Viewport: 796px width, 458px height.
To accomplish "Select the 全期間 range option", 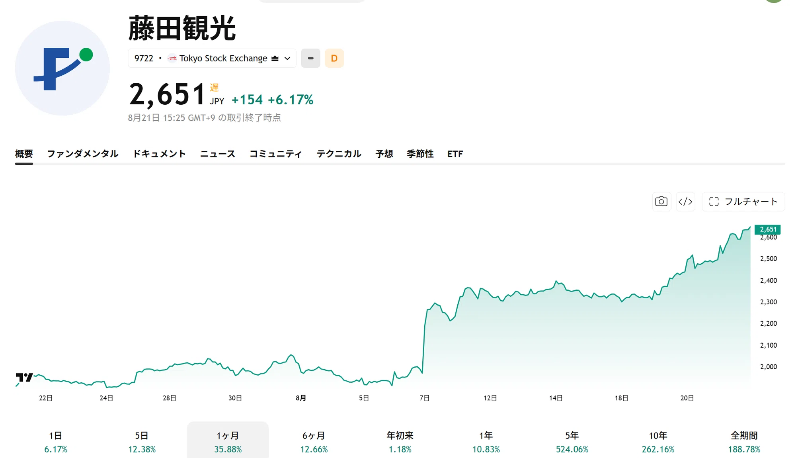I will pos(744,442).
